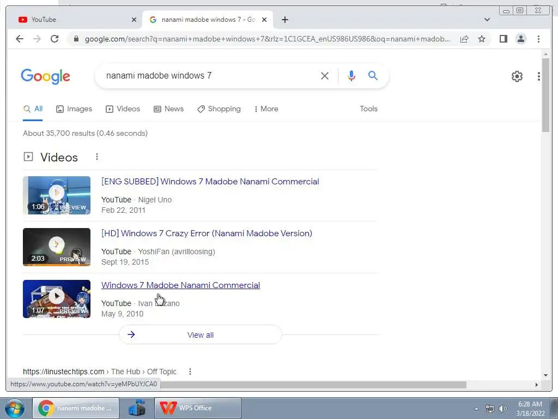Show hidden system tray icons
558x419 pixels.
pos(476,409)
